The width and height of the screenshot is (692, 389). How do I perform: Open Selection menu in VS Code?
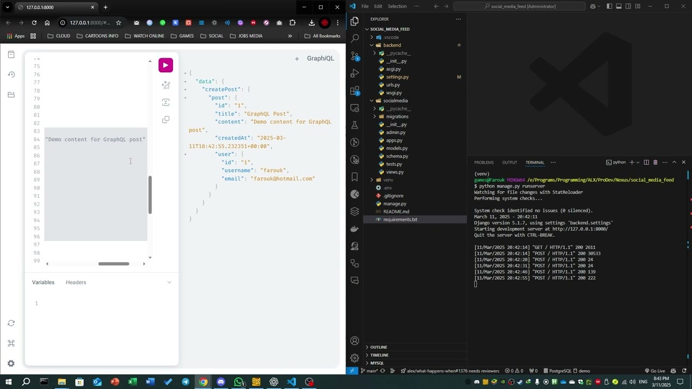pos(397,6)
